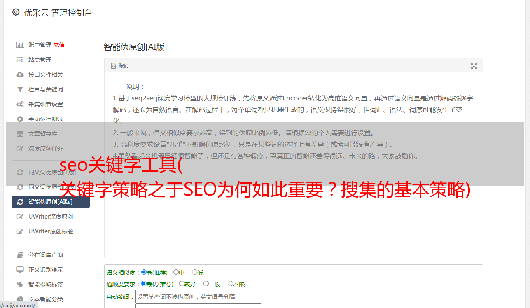The image size is (530, 308).
Task: Click the edit icon for UWriter原创标题
Action: 20,231
